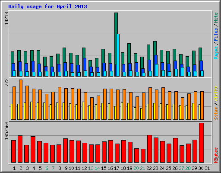Click the 'Visits' legend label
The height and width of the screenshot is (173, 221).
coord(216,94)
